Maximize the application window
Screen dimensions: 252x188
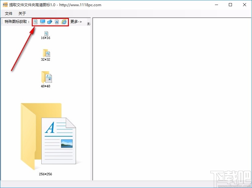click(230, 5)
